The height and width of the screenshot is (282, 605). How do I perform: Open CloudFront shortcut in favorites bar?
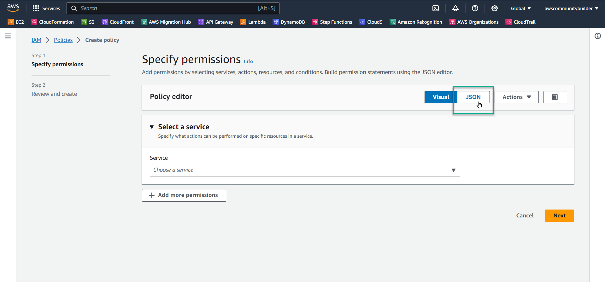[x=118, y=22]
